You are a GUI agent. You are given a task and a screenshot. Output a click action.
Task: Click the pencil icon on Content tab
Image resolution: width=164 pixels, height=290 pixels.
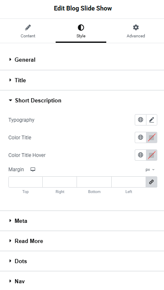28,28
